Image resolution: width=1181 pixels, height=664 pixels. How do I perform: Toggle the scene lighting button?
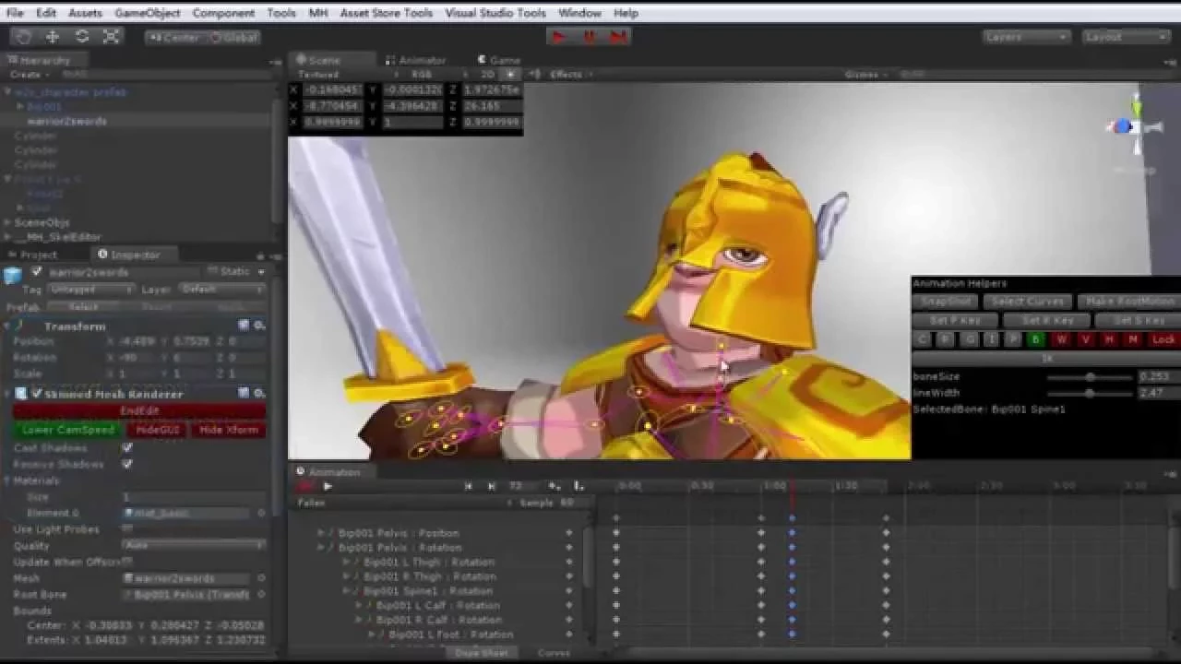coord(510,74)
